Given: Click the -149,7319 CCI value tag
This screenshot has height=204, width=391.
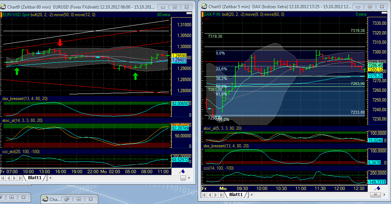Looking at the screenshot, I should [x=377, y=182].
